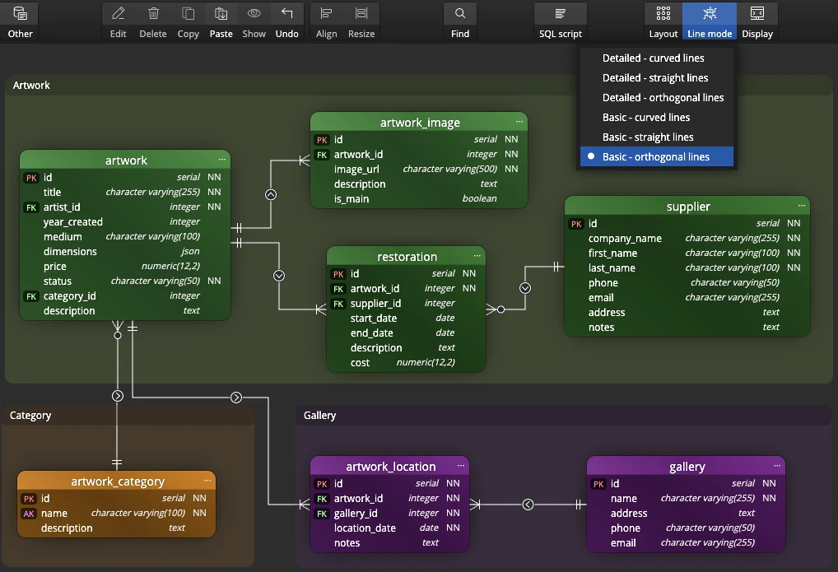Viewport: 838px width, 572px height.
Task: Click artwork to artwork_location relation marker
Action: click(236, 398)
